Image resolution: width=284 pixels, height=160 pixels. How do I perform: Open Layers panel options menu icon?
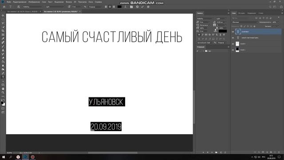(282, 13)
